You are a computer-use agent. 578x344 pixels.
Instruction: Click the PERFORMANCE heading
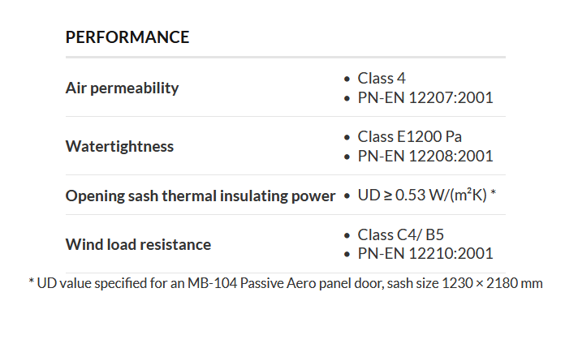(127, 37)
